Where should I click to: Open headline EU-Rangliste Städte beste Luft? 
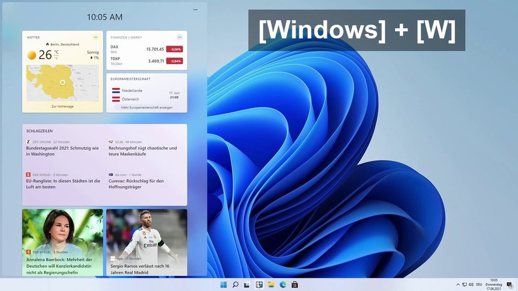63,184
